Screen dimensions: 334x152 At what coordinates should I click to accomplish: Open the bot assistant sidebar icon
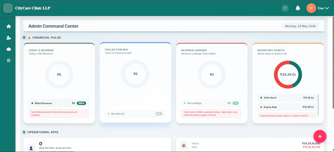[8, 49]
